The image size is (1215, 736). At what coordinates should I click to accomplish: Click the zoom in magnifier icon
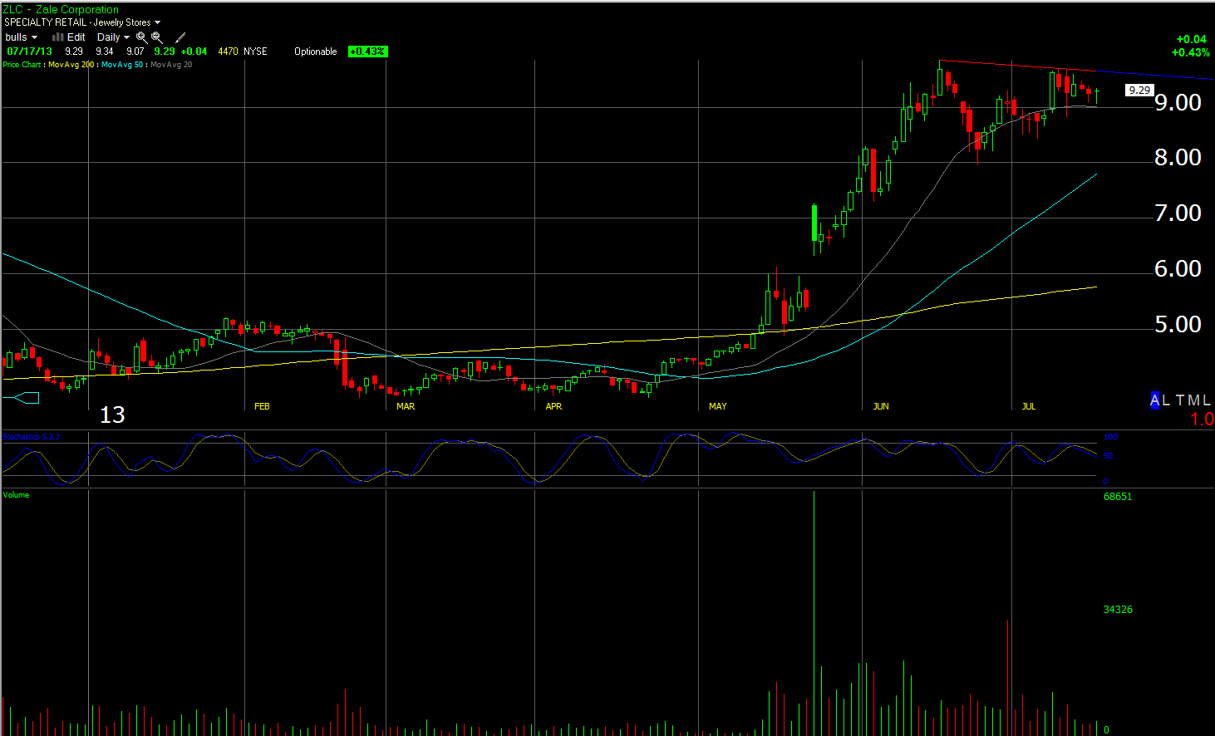coord(141,37)
